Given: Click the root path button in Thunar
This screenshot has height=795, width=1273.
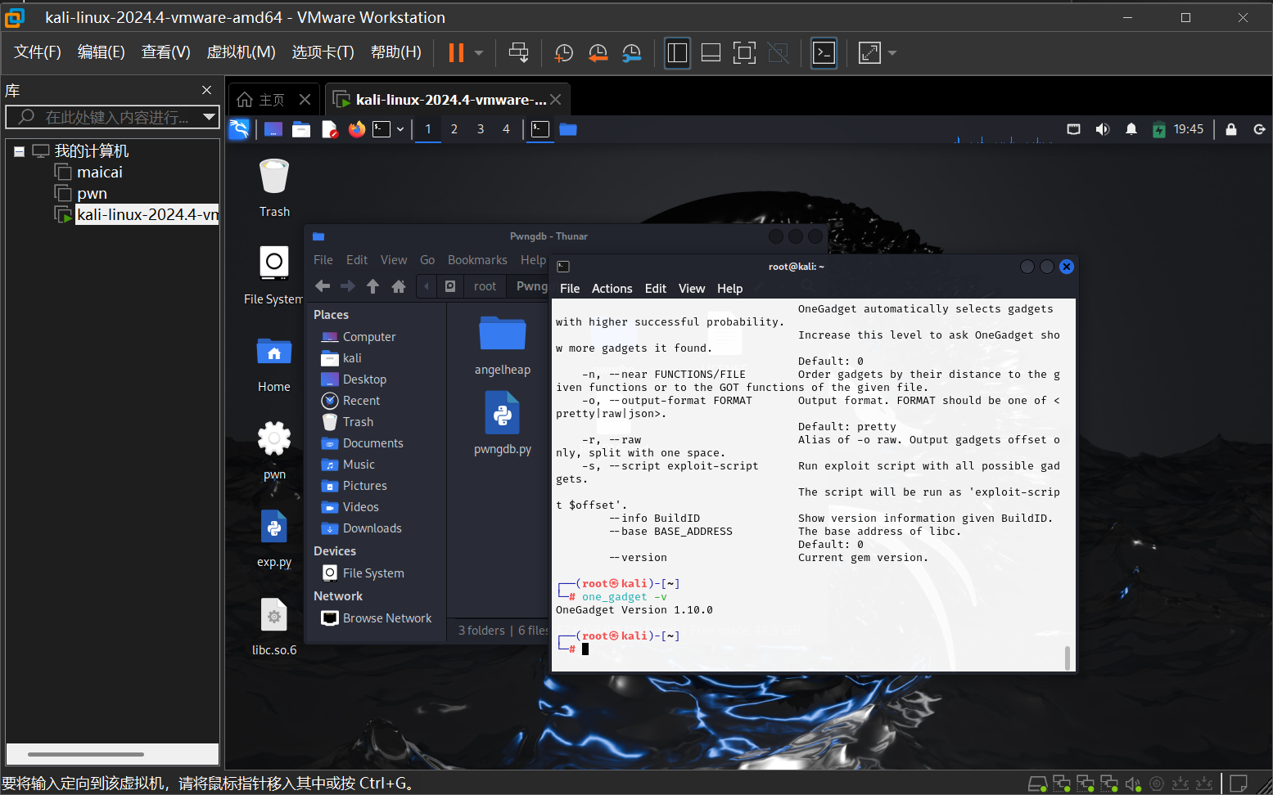Looking at the screenshot, I should click(485, 286).
